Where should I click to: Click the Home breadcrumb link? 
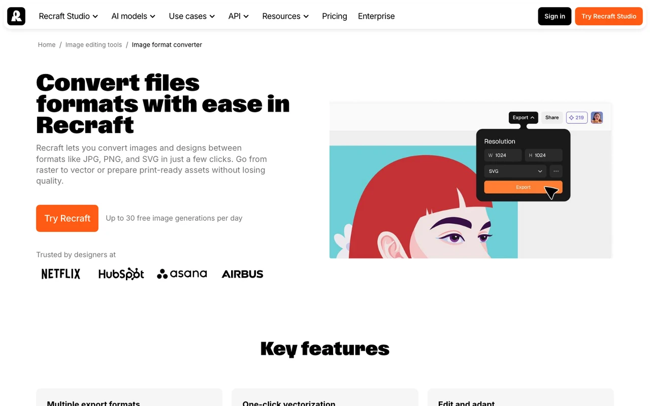pyautogui.click(x=47, y=45)
